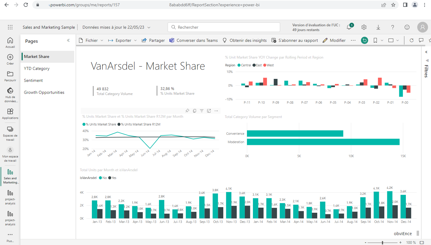431x245 pixels.
Task: Click zoom in plus button
Action: point(400,243)
